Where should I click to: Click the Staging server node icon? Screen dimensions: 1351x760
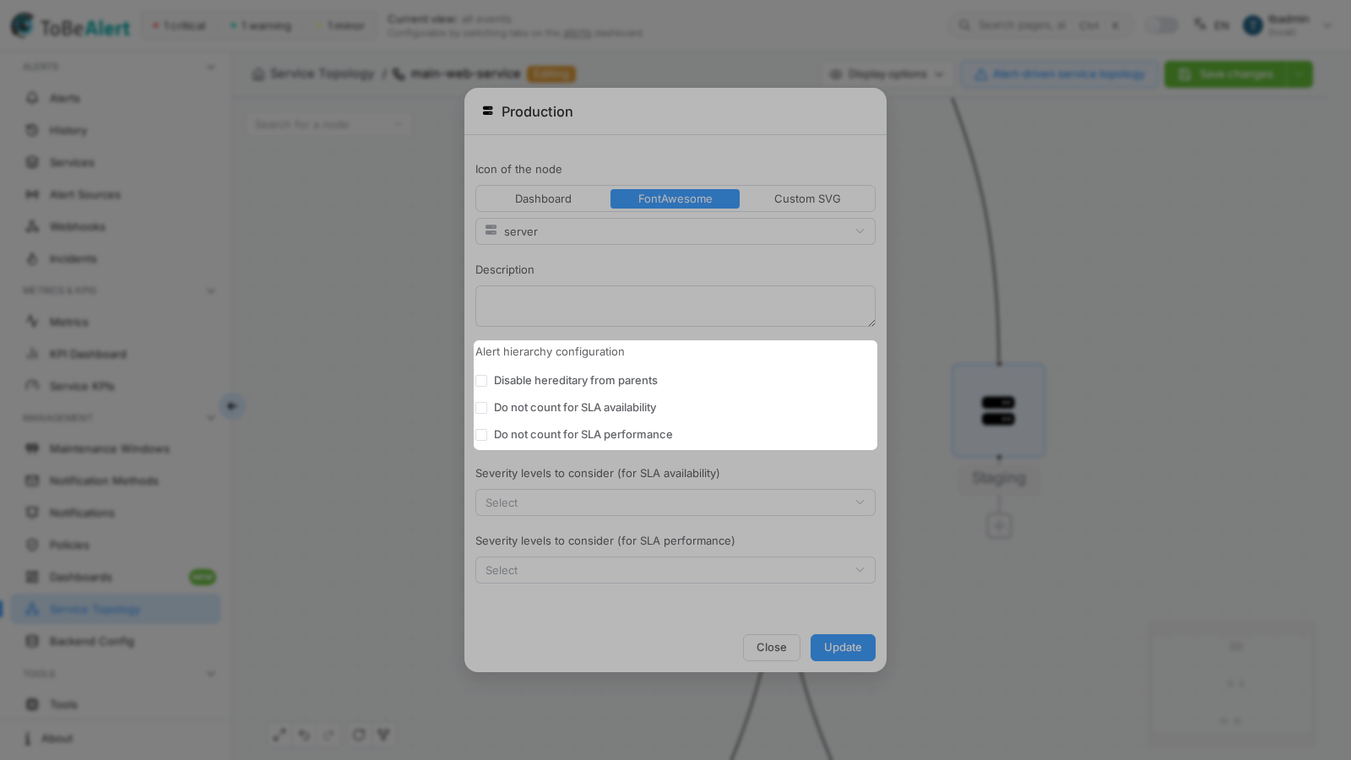point(999,411)
